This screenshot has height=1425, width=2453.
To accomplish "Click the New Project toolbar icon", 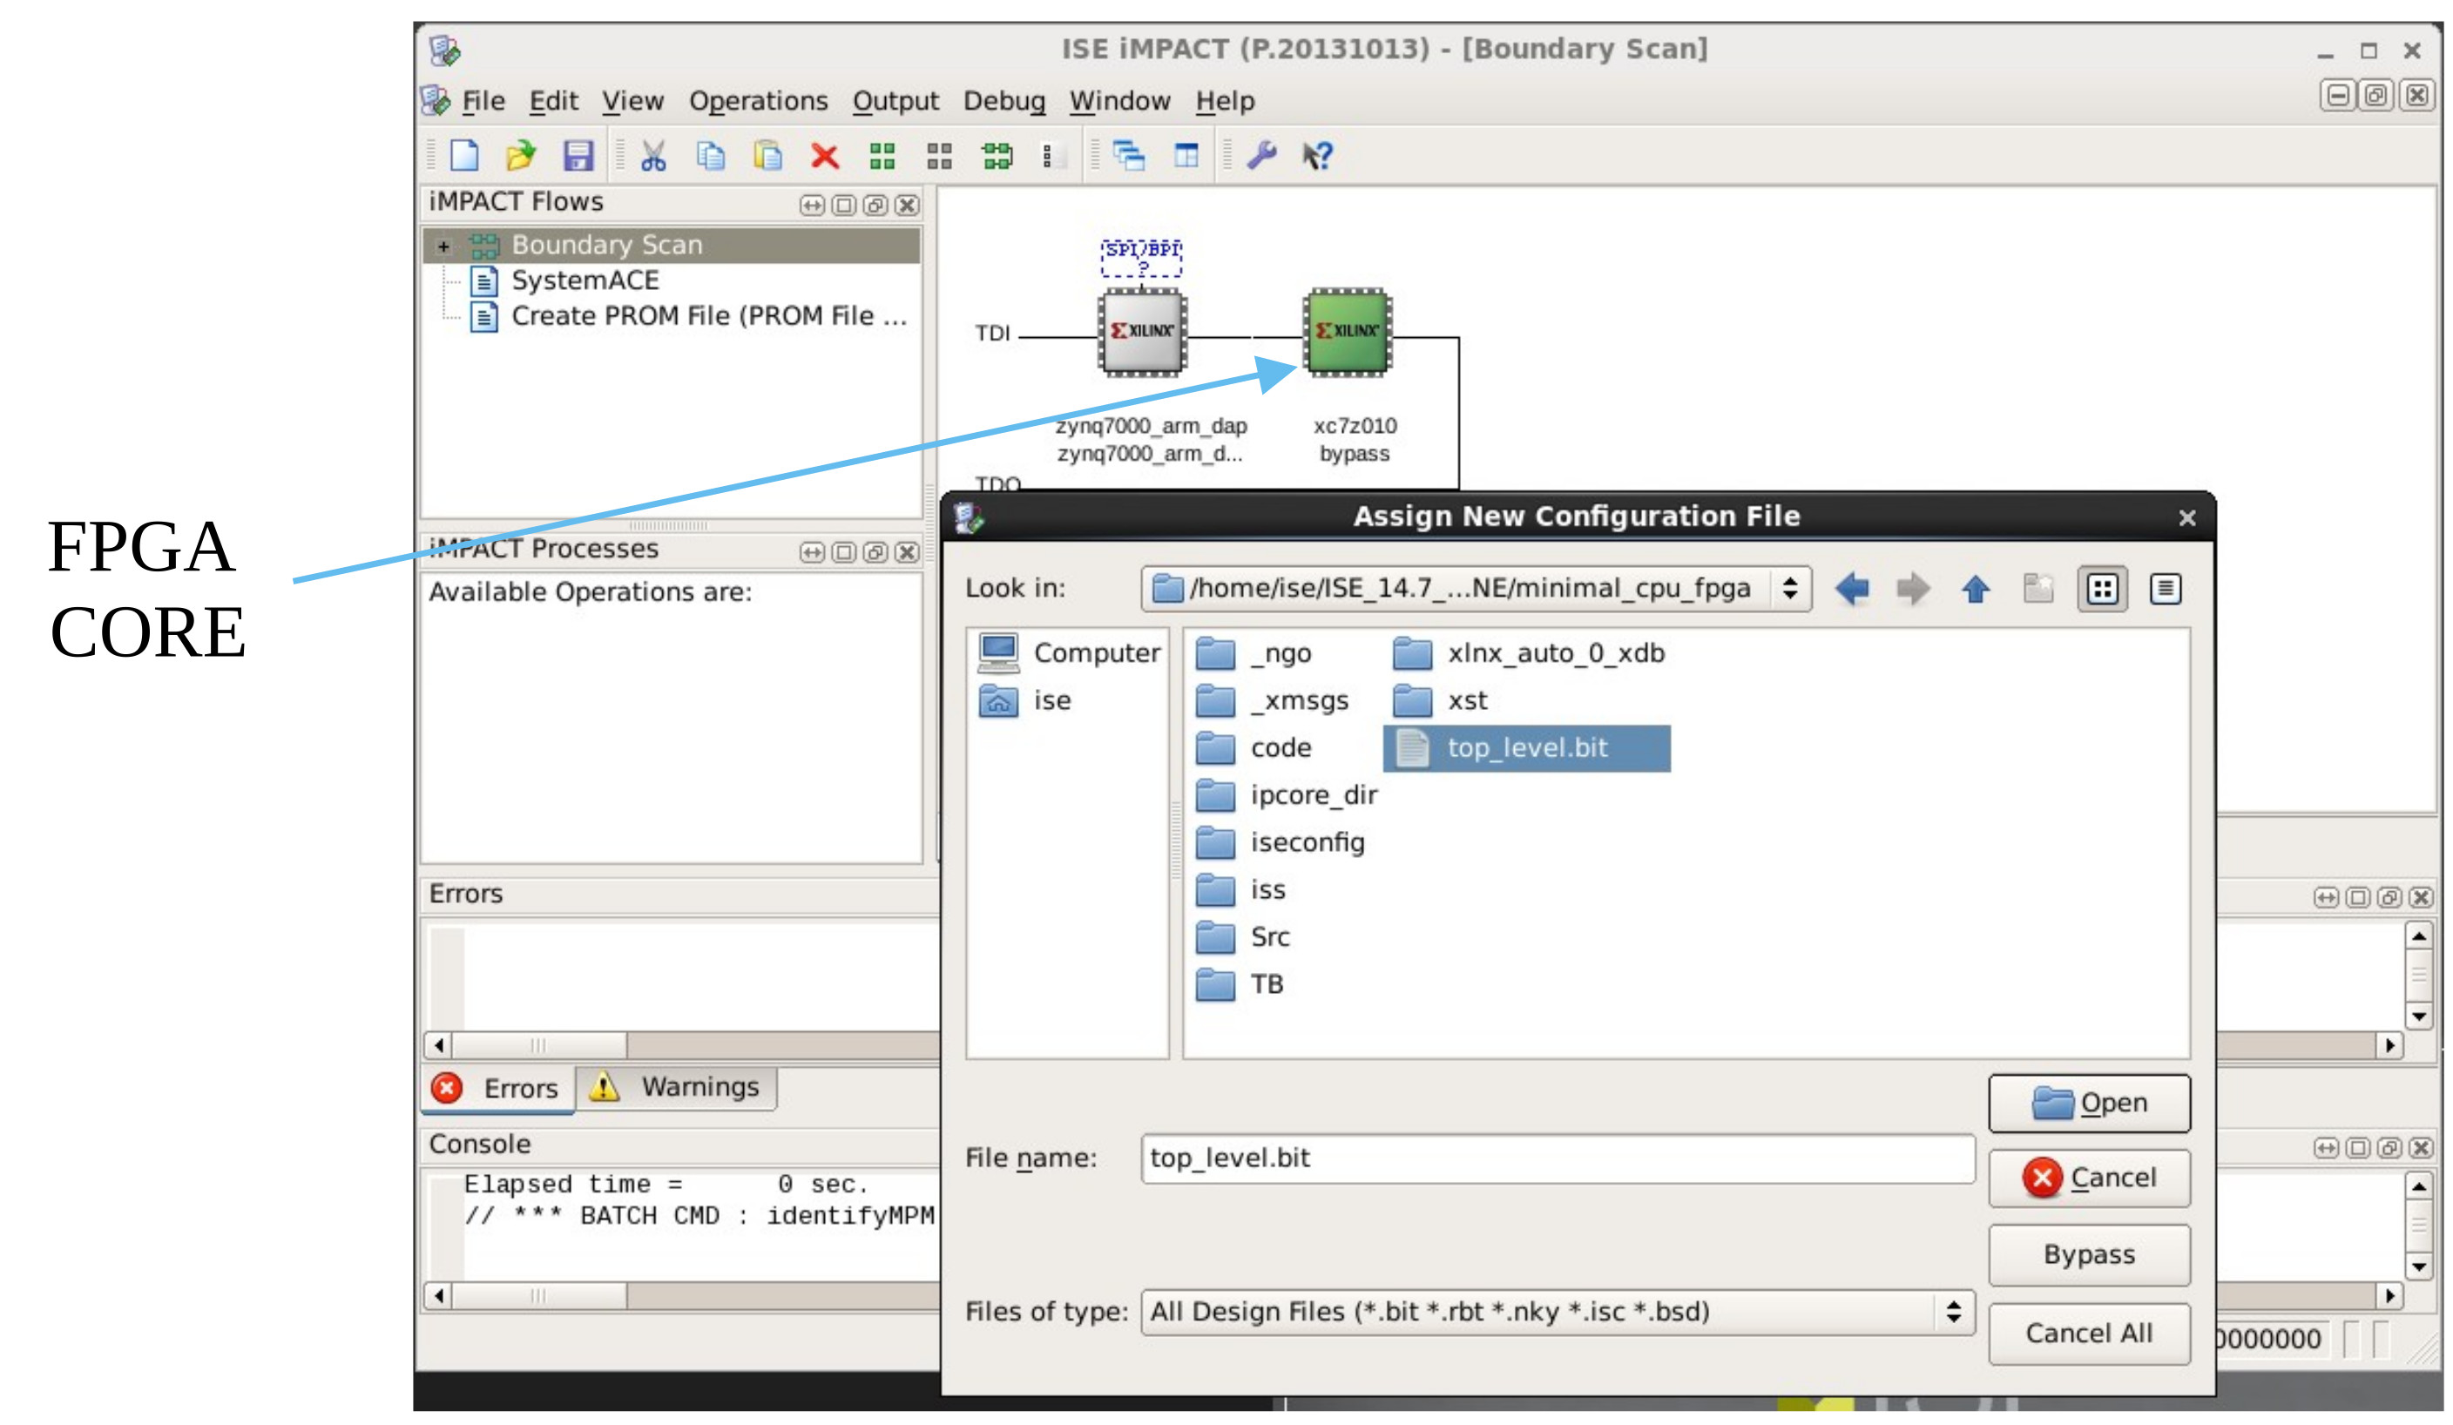I will pos(464,156).
